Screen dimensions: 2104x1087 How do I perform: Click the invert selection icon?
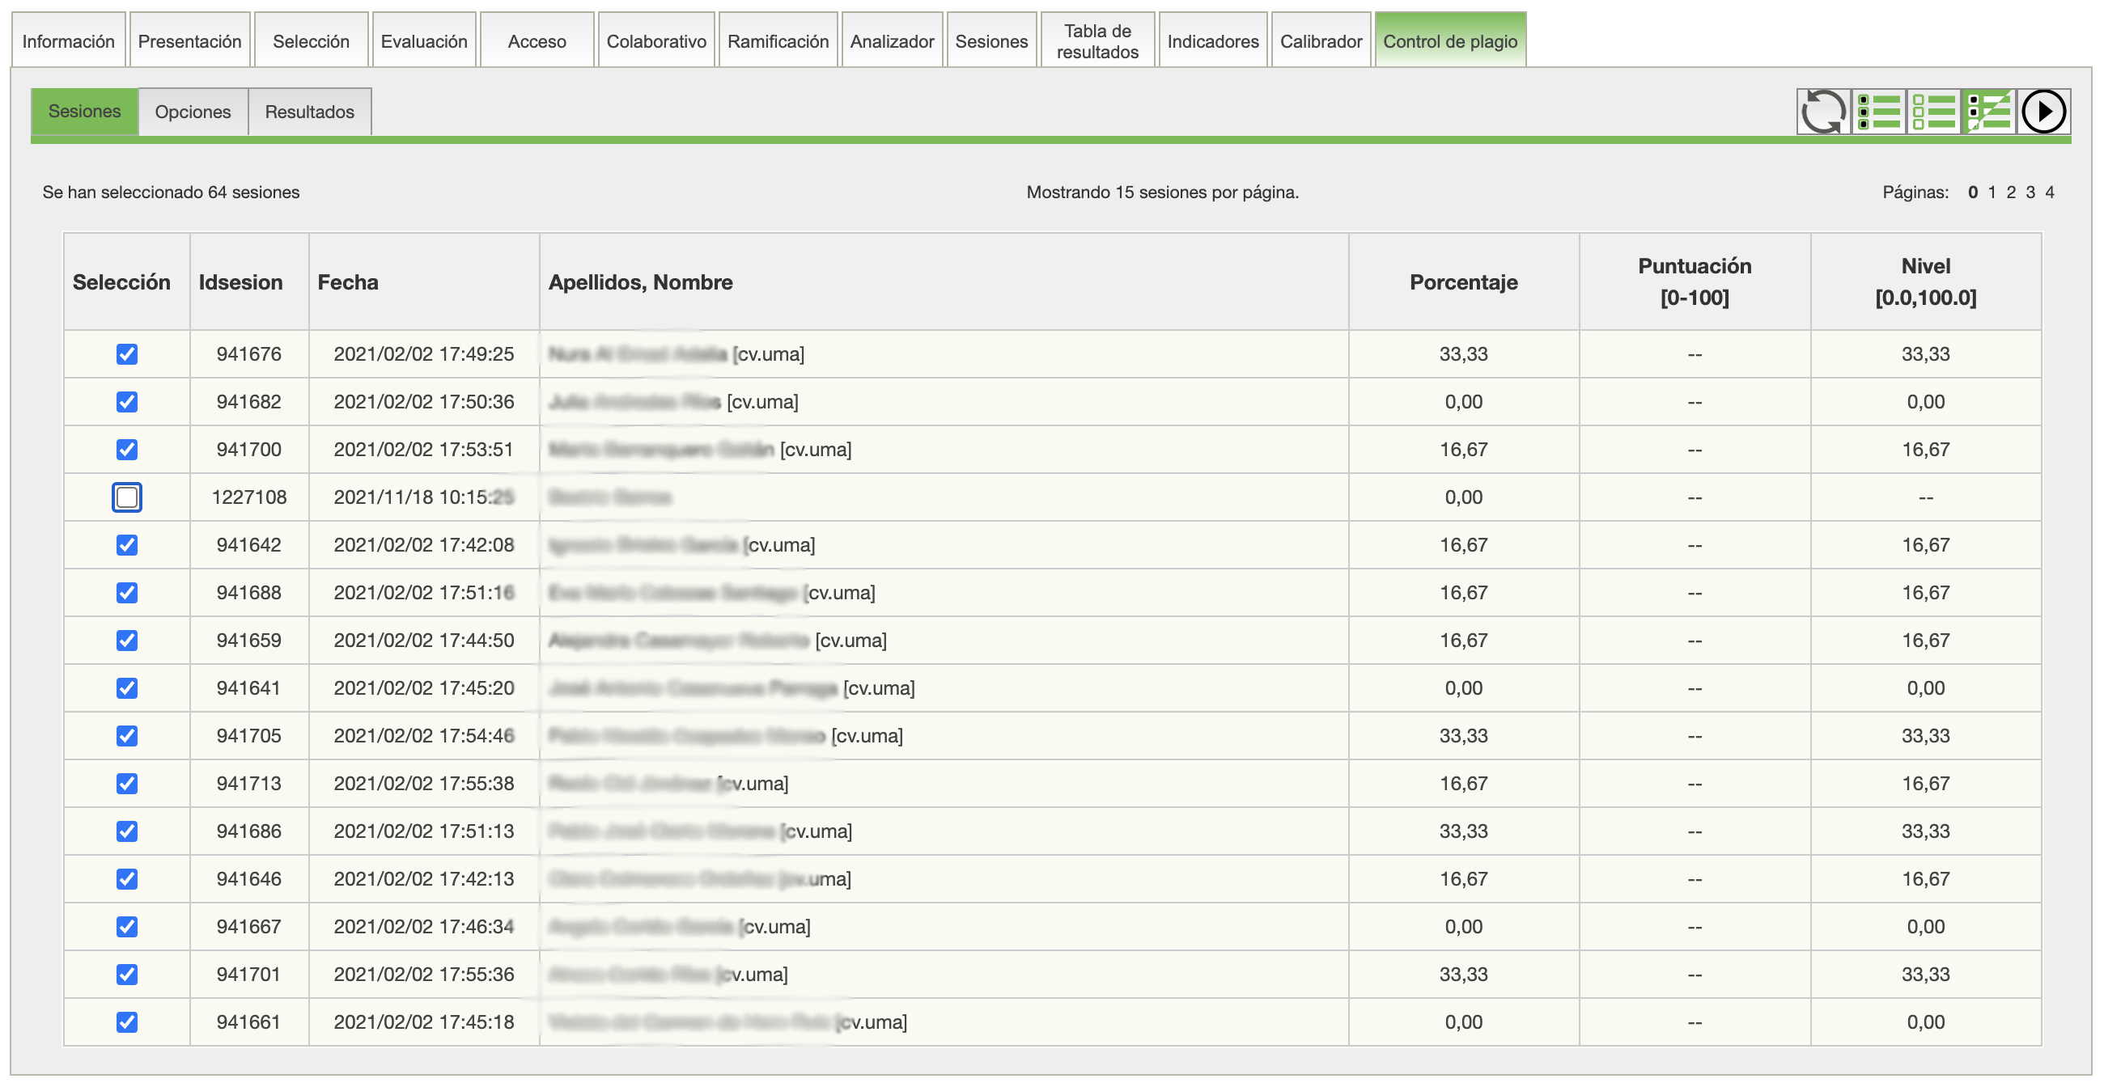pyautogui.click(x=1988, y=112)
